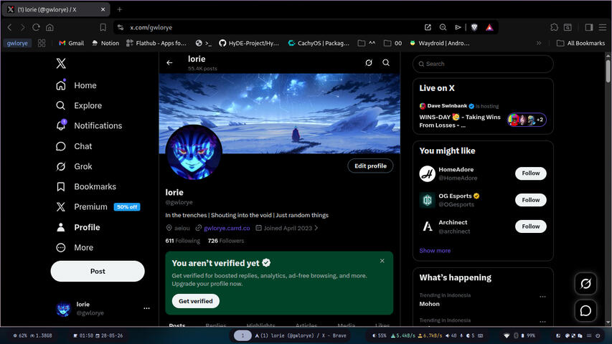Close the lorie (@gwlorye) tab

103,9
